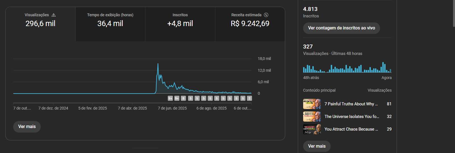Open the 7 Painful Truths video thumbnail
Screen dimensions: 455x153
coord(312,104)
